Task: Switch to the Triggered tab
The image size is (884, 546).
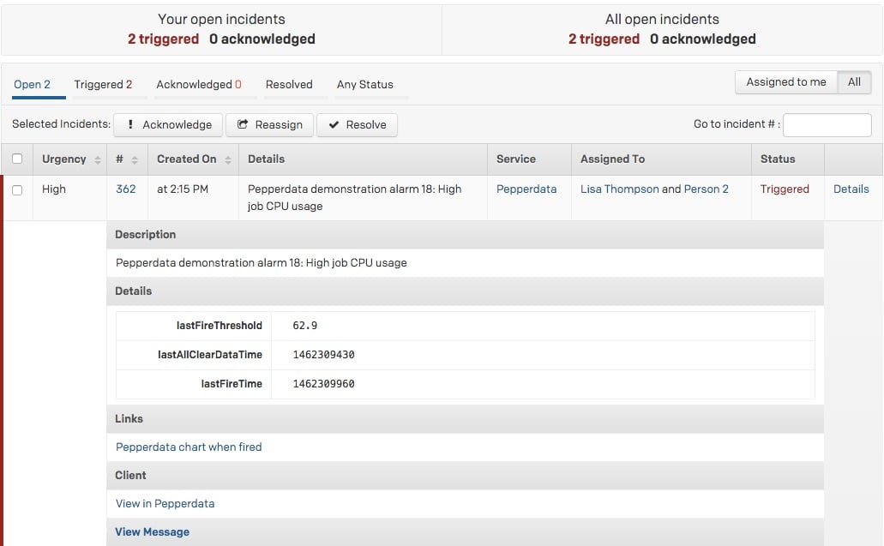Action: [103, 85]
